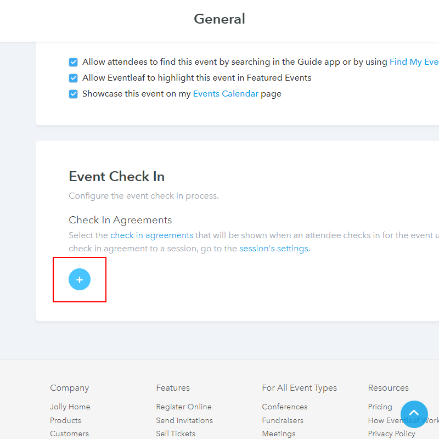Screen dimensions: 439x439
Task: Disable "Showcase this event on my Events Calendar"
Action: 73,94
